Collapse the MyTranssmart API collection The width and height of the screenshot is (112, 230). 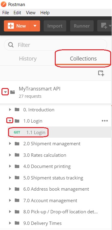[5, 92]
